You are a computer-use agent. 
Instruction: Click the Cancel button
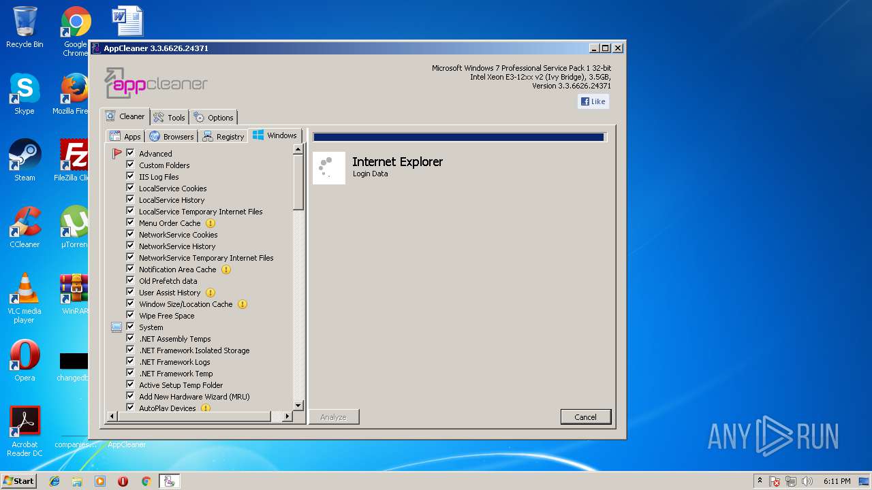tap(586, 417)
